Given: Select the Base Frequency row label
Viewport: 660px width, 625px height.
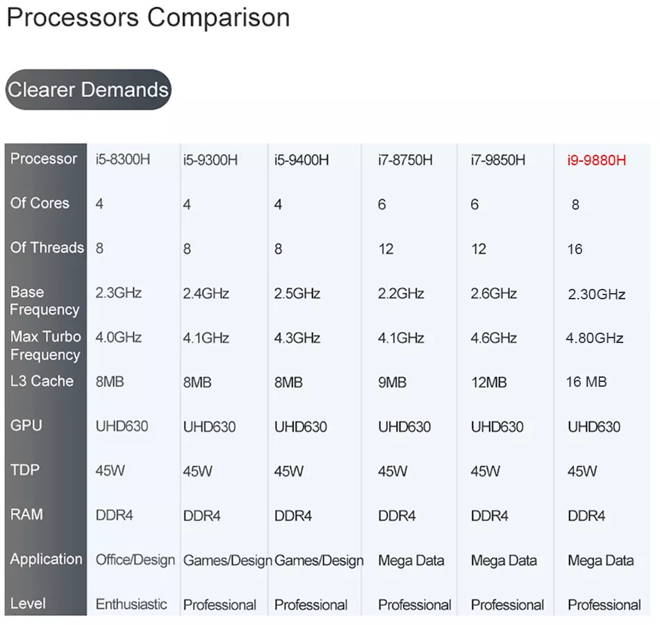Looking at the screenshot, I should (x=44, y=301).
